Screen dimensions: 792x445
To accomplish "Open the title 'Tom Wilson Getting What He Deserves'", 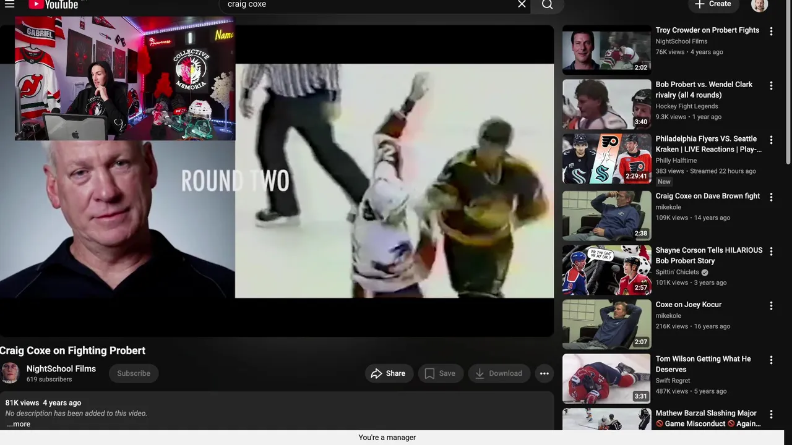I will tap(704, 364).
